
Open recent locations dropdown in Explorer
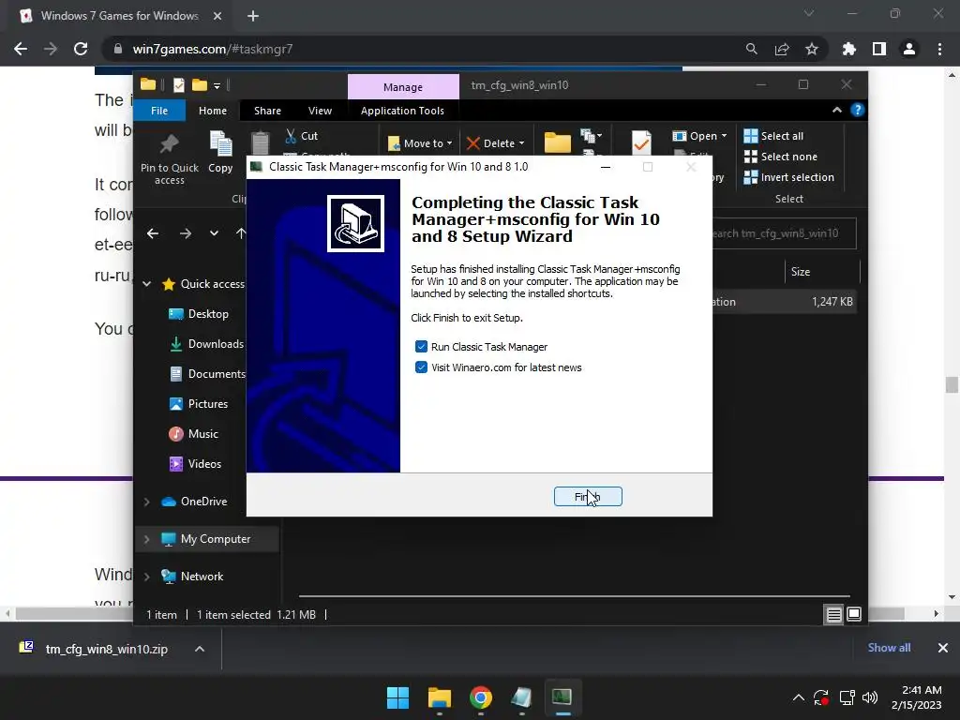(x=214, y=233)
